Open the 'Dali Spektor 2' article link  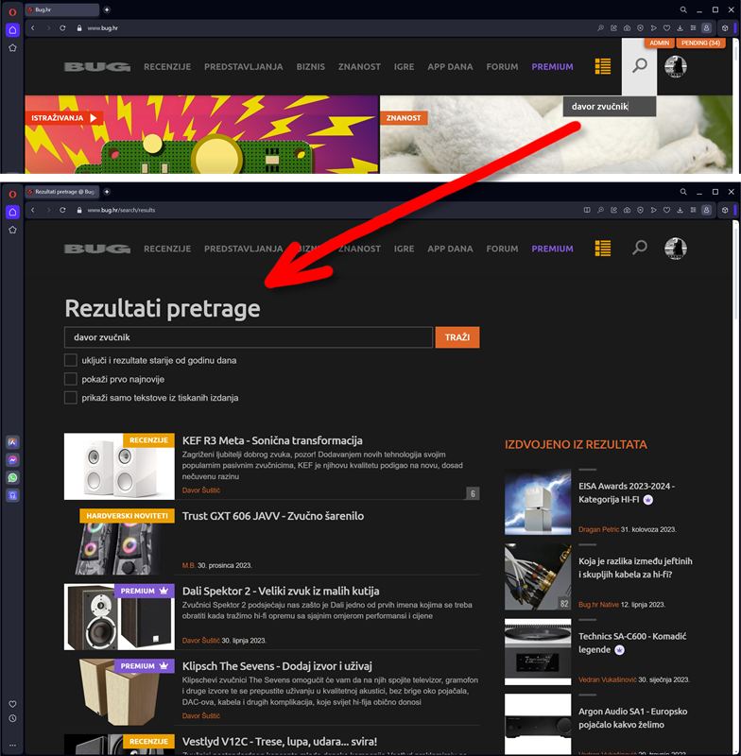[281, 592]
